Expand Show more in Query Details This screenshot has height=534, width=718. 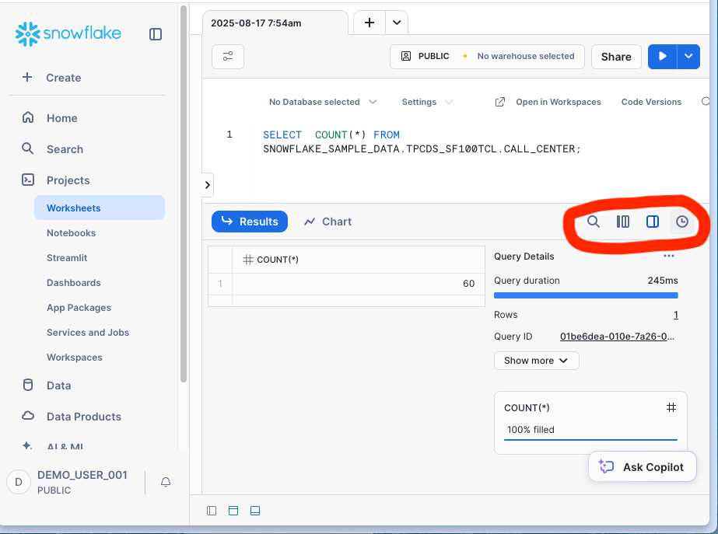(536, 361)
